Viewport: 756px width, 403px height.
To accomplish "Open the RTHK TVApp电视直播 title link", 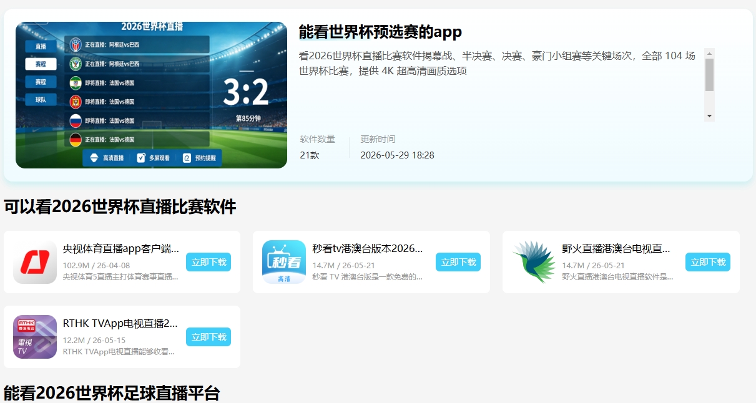I will 120,323.
